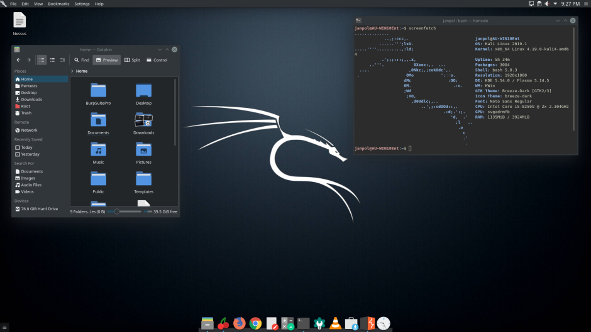Toggle Preview in Dolphin toolbar
Image resolution: width=591 pixels, height=332 pixels.
[x=107, y=60]
